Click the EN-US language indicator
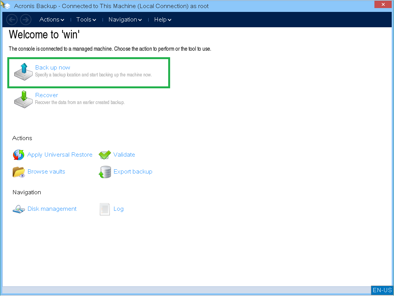Viewport: 394px width, 296px height. 382,290
